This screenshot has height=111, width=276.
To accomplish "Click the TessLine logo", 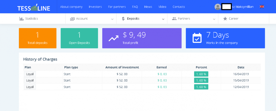I will [34, 7].
